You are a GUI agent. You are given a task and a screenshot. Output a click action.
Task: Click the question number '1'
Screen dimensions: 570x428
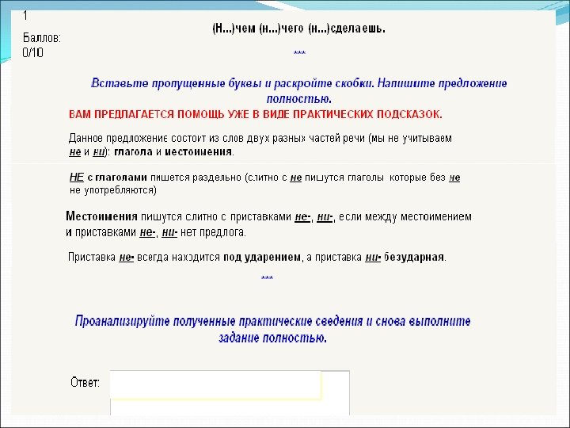[x=25, y=15]
